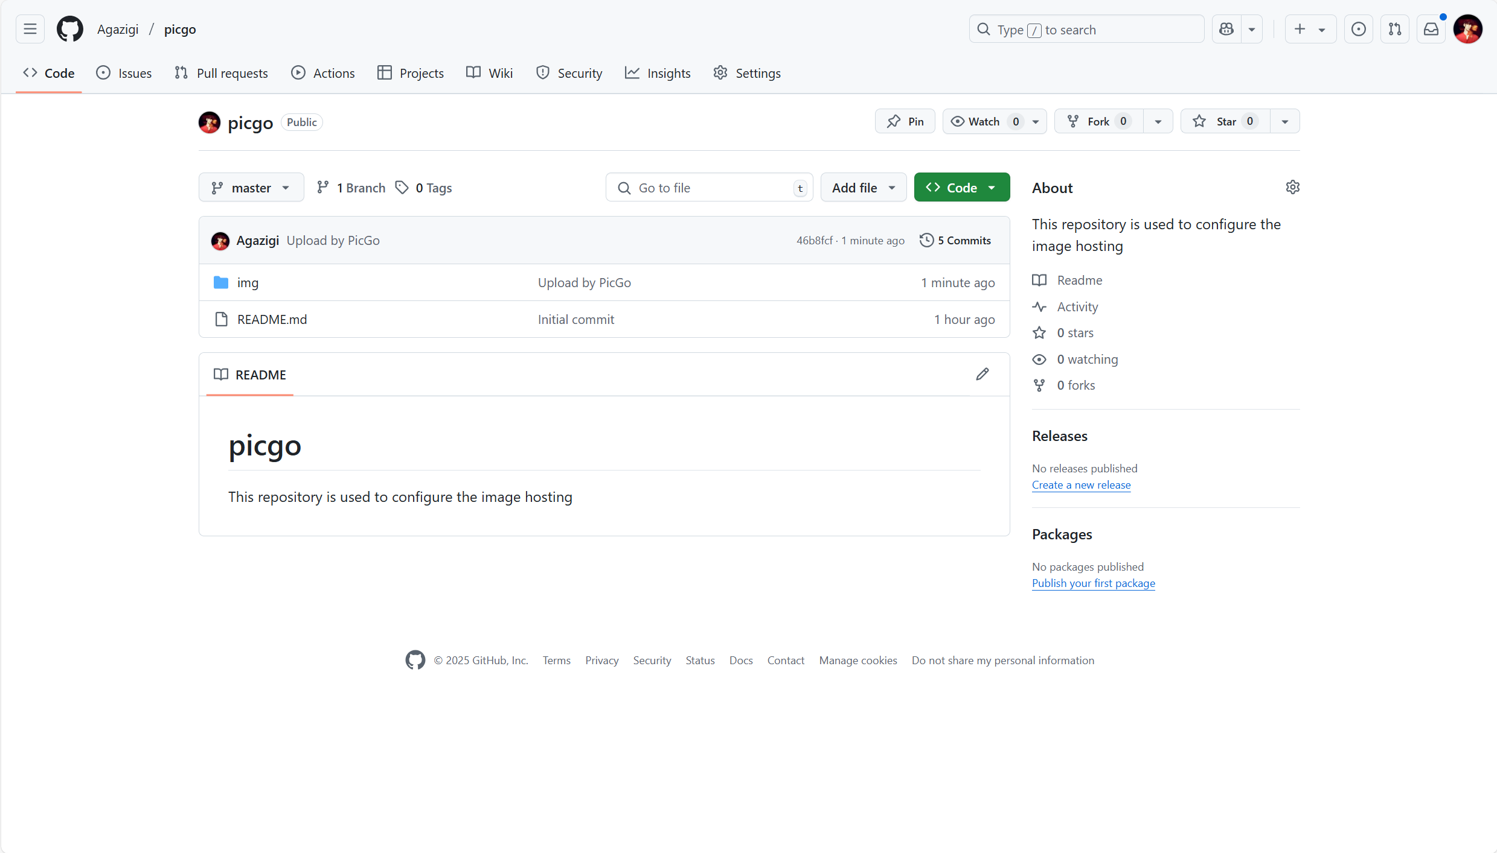
Task: Open the picgo breadcrumb link in header
Action: point(180,29)
